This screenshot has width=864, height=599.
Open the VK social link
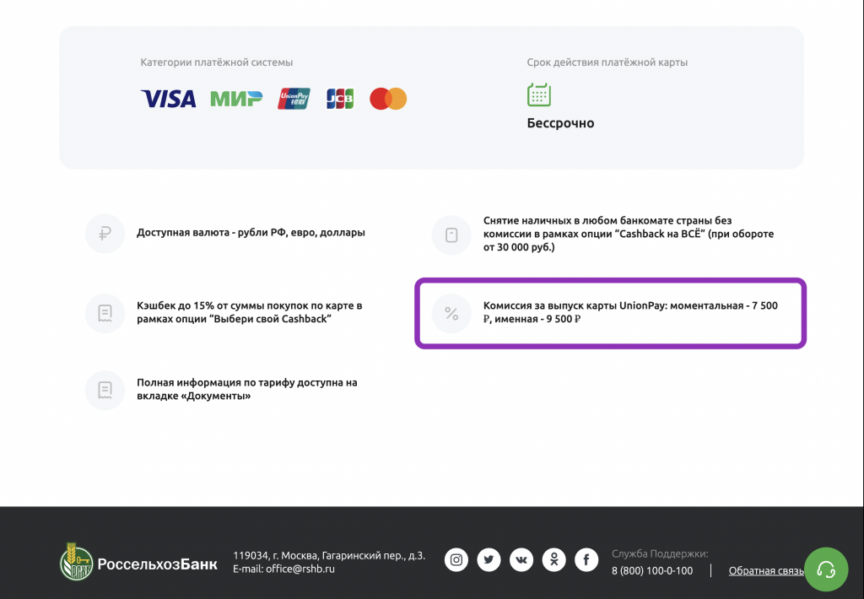pyautogui.click(x=521, y=559)
